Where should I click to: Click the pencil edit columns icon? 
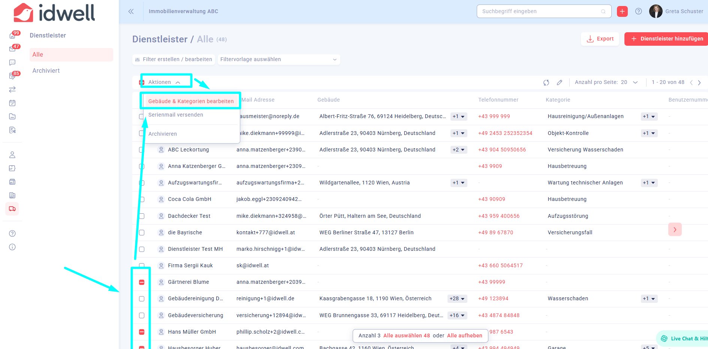tap(560, 82)
